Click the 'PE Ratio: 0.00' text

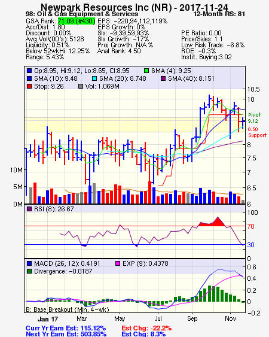click(201, 33)
